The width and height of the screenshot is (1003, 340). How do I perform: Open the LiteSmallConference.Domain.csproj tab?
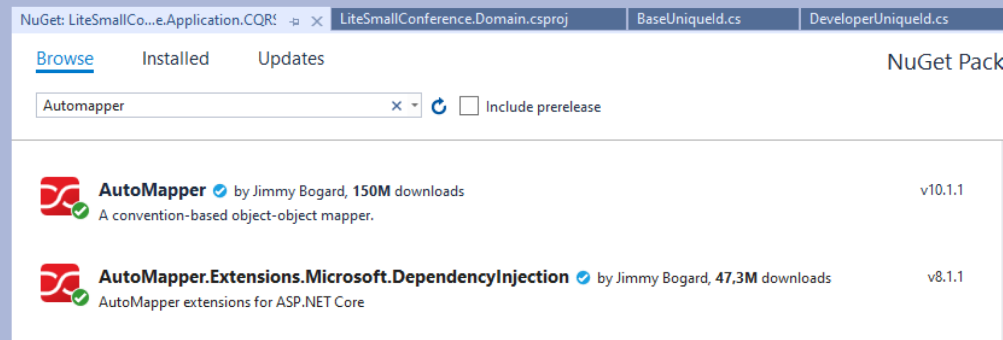[478, 19]
